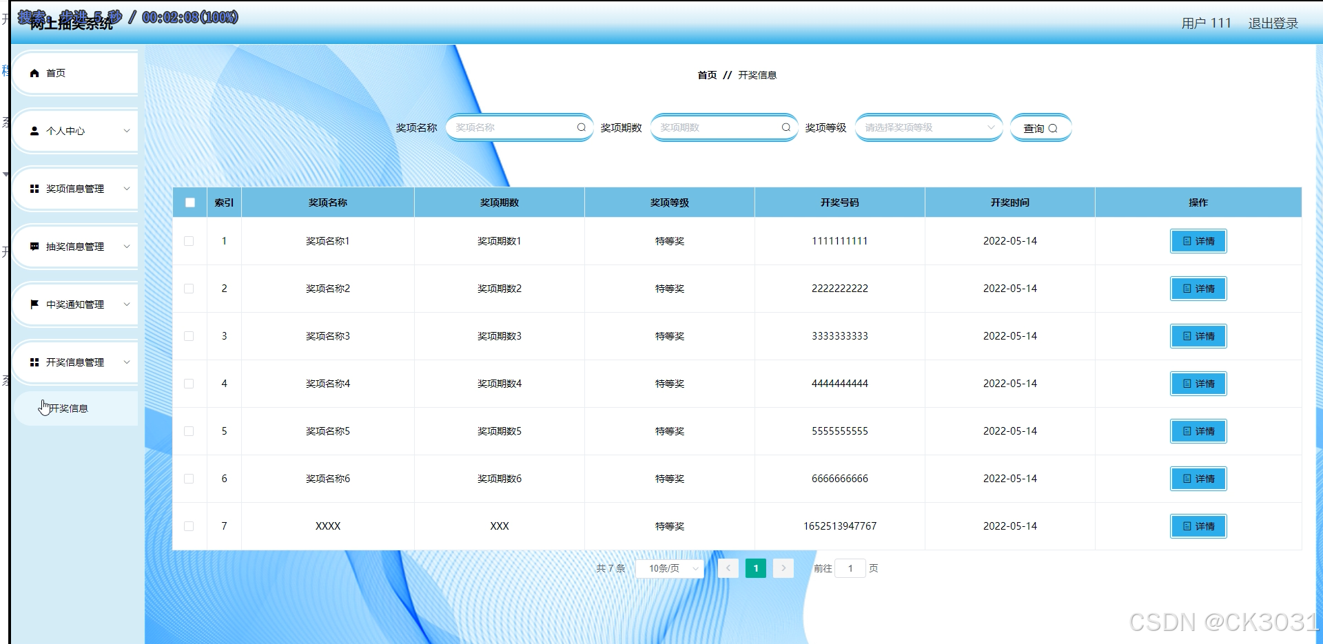The height and width of the screenshot is (644, 1323).
Task: Click the 开奖信息 breadcrumb text
Action: [x=757, y=75]
